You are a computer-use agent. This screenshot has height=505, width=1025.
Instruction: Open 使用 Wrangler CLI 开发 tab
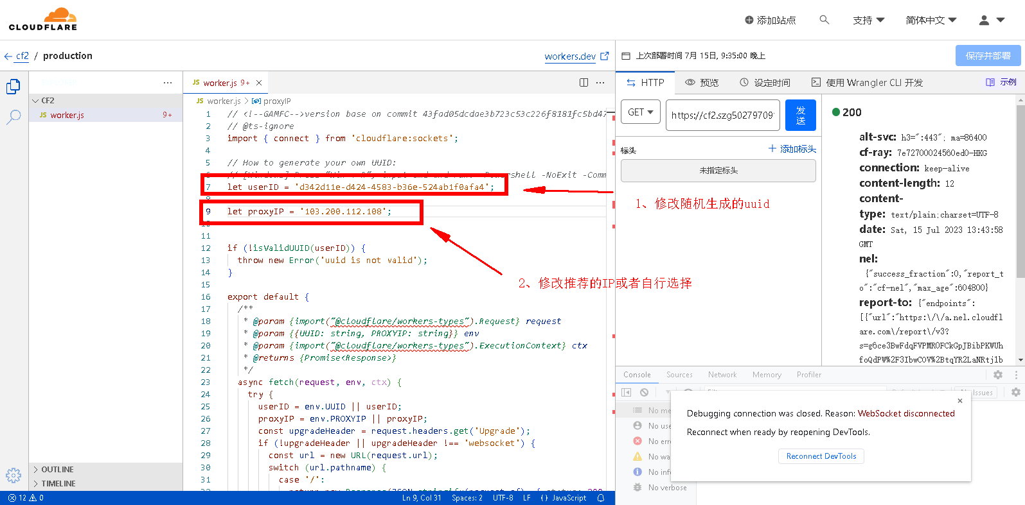867,83
